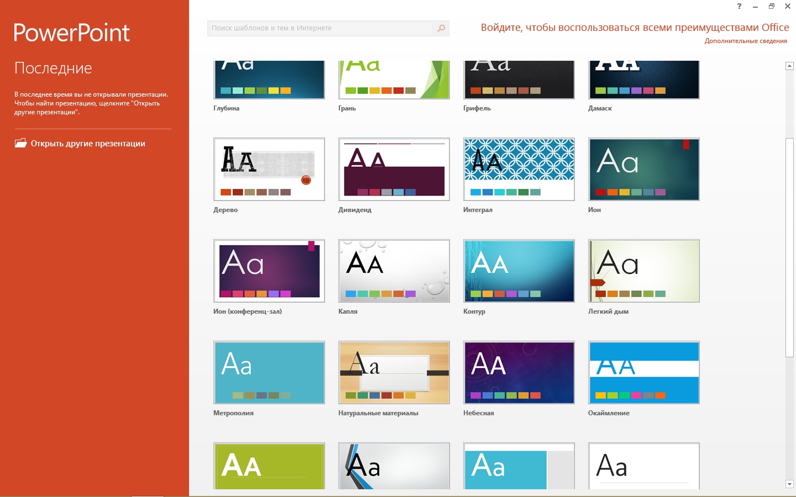Select the Капля theme thumbnail
Image resolution: width=796 pixels, height=497 pixels.
tap(394, 271)
